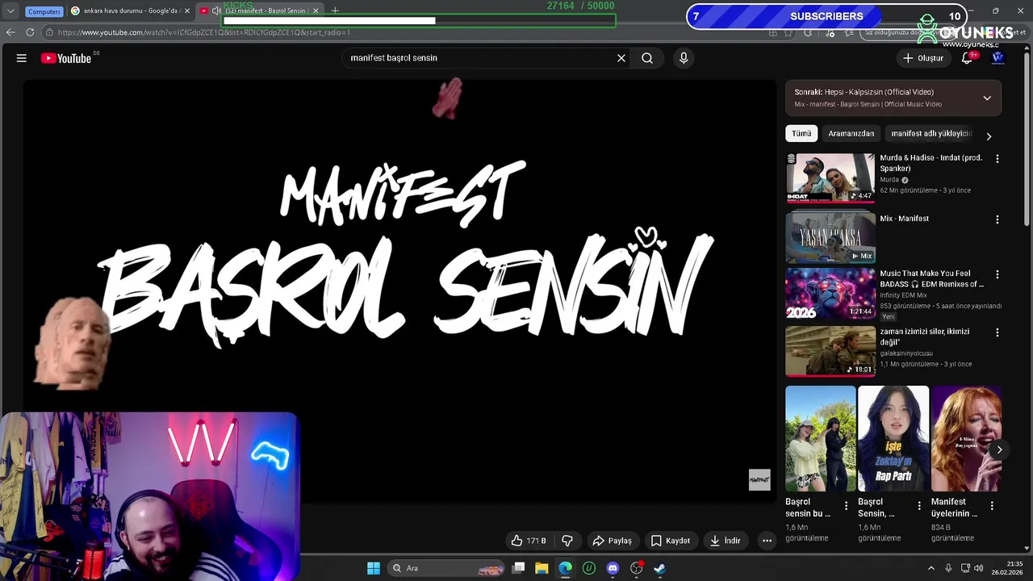The image size is (1033, 581).
Task: Open browser extensions puzzle icon
Action: point(808,32)
